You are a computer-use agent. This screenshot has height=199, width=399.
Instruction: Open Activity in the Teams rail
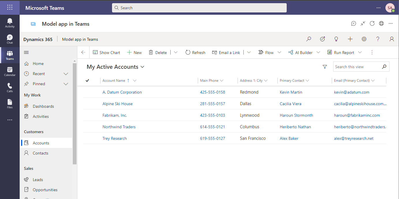[x=10, y=23]
